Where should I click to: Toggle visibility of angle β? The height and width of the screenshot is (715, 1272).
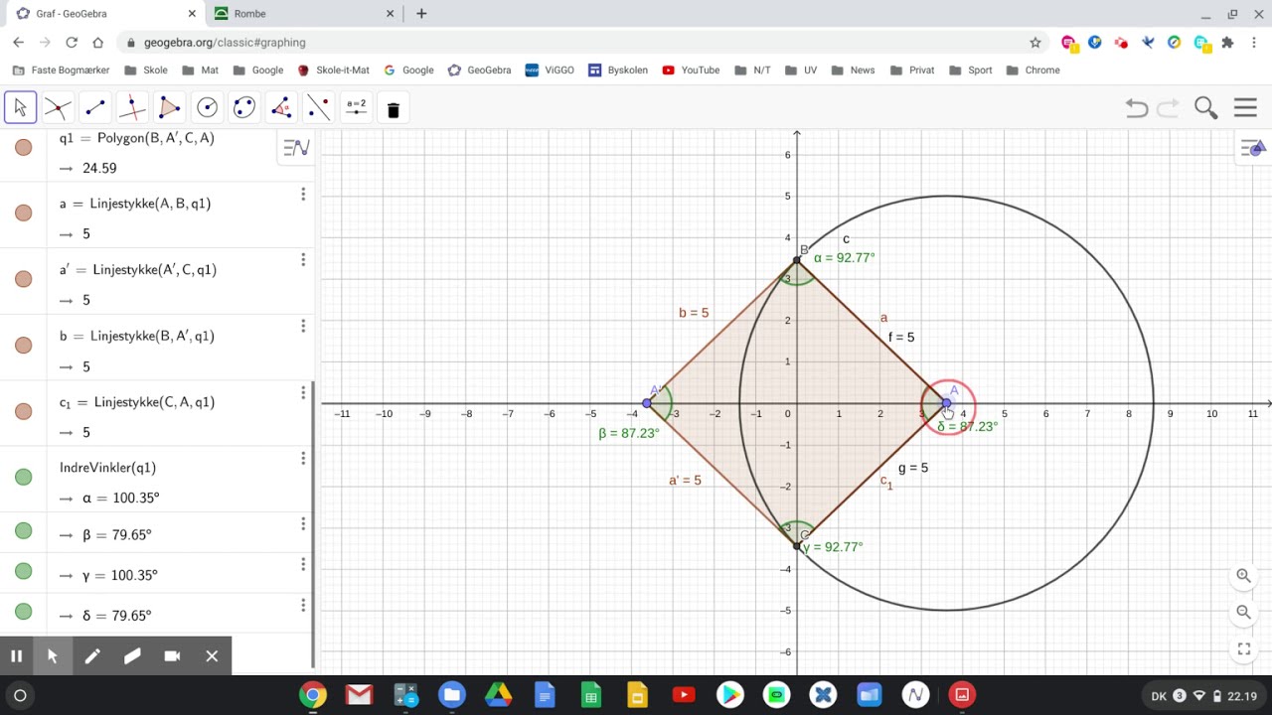[24, 531]
